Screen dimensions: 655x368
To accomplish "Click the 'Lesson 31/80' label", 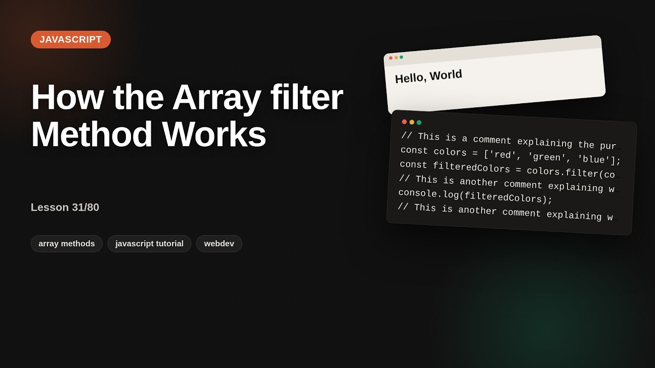I will click(x=65, y=207).
